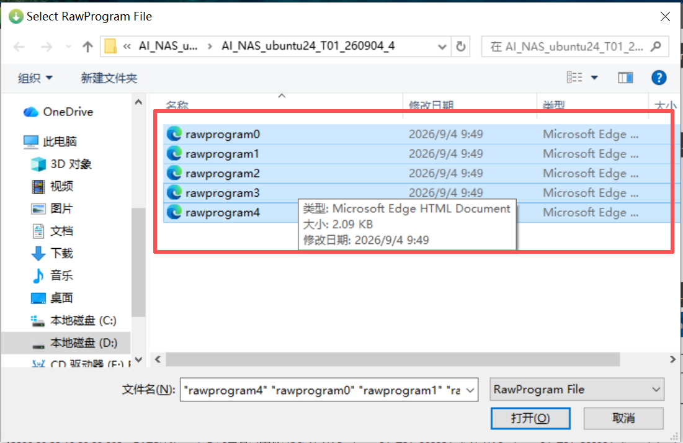The width and height of the screenshot is (683, 443).
Task: Open 文档 folder in sidebar
Action: point(61,231)
